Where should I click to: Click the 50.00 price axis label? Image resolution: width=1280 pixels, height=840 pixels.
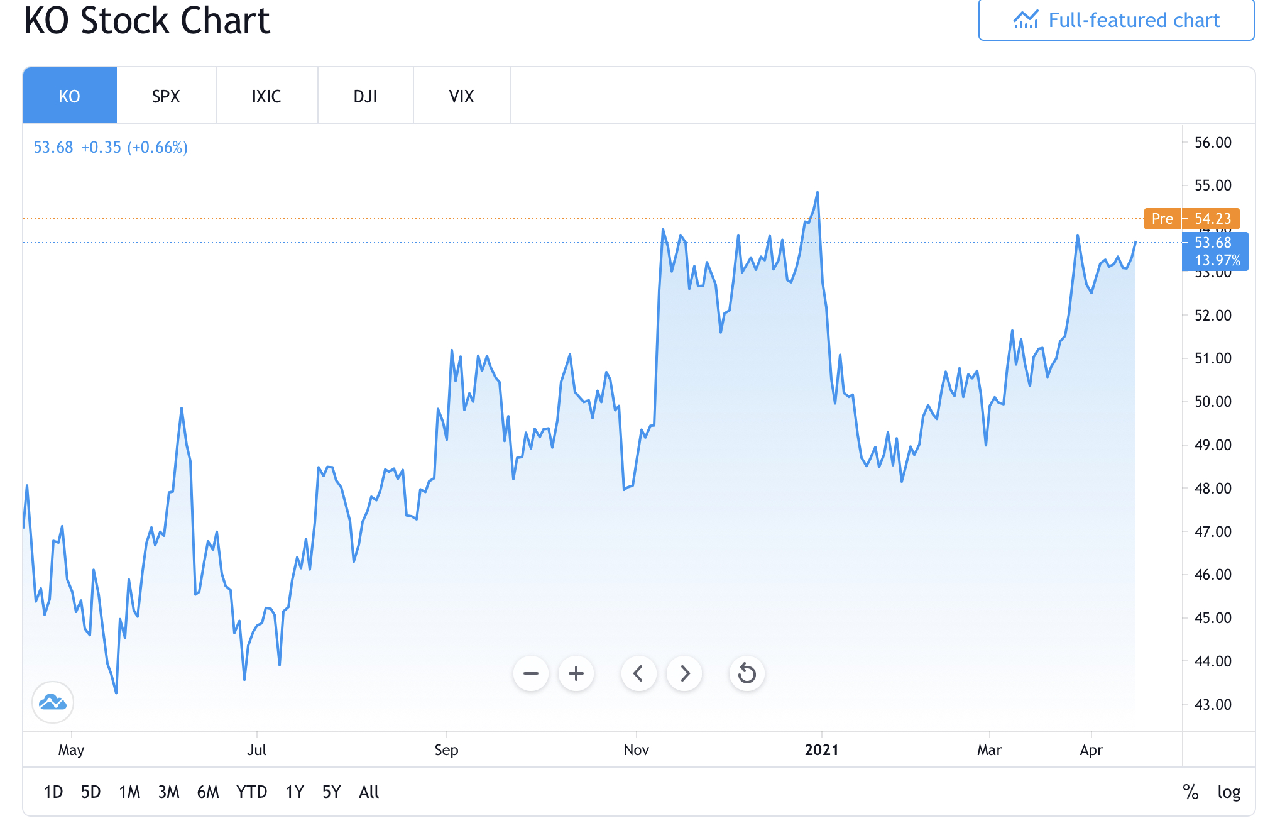1213,401
